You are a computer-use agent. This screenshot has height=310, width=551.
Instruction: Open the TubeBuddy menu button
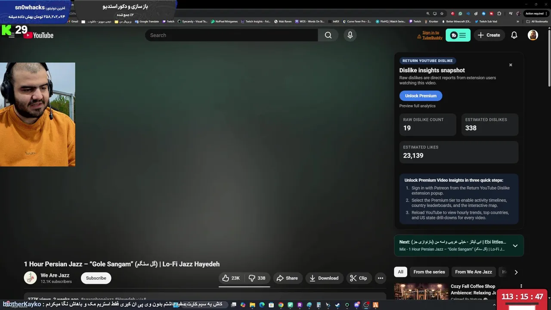point(458,35)
